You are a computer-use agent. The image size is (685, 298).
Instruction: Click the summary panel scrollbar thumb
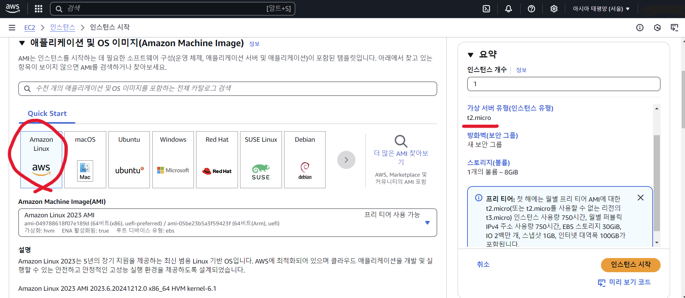pyautogui.click(x=657, y=183)
